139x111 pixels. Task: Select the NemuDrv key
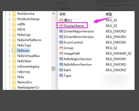[24, 82]
